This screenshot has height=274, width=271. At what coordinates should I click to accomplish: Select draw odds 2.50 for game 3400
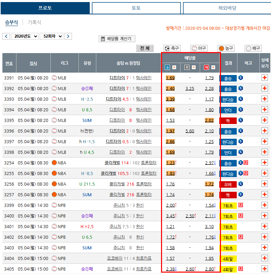[x=190, y=216]
